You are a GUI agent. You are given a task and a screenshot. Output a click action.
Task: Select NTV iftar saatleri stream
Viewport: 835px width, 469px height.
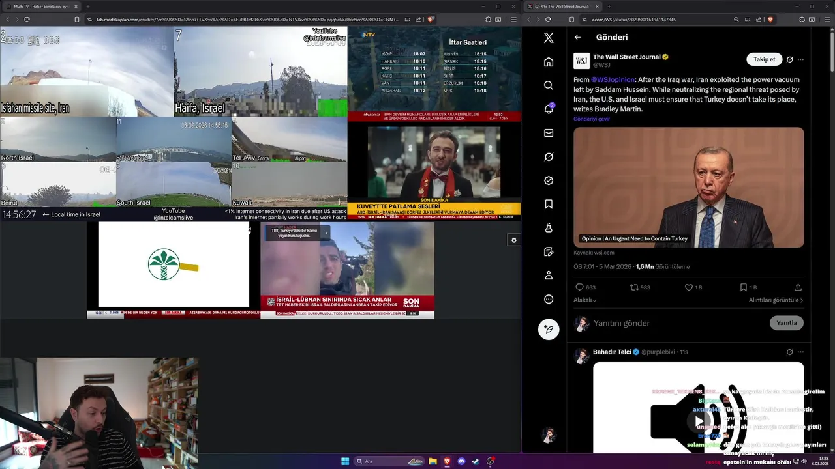pyautogui.click(x=434, y=74)
